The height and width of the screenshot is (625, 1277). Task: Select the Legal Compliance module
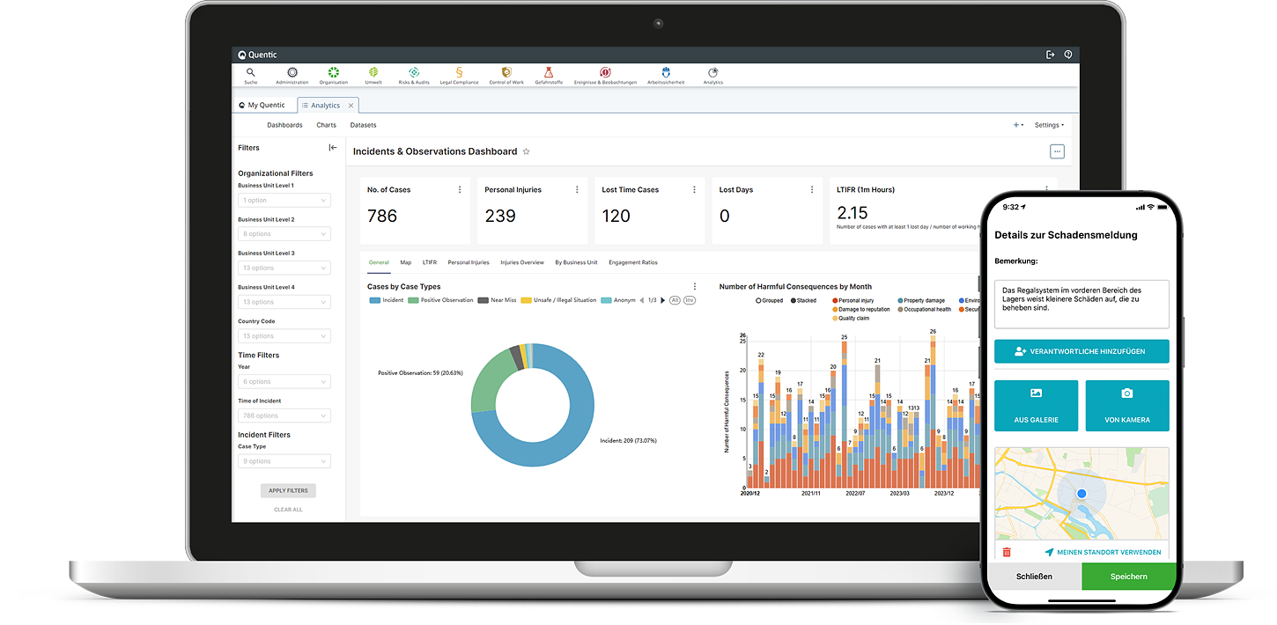[x=458, y=74]
